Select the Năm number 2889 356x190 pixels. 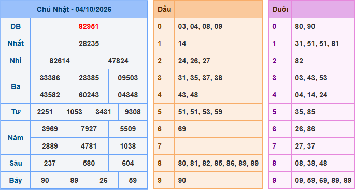pos(50,146)
